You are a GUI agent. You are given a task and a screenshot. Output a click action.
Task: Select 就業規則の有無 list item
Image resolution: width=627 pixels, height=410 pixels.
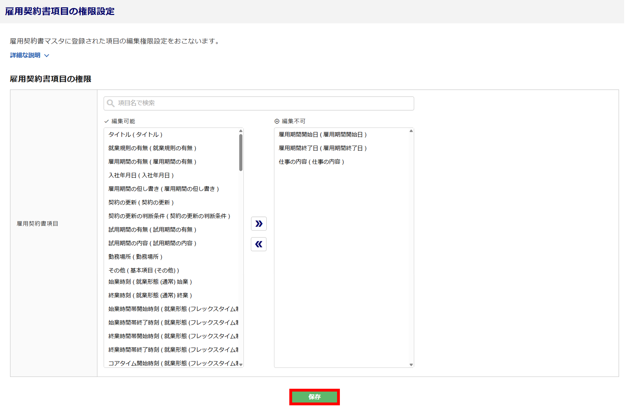tap(152, 148)
